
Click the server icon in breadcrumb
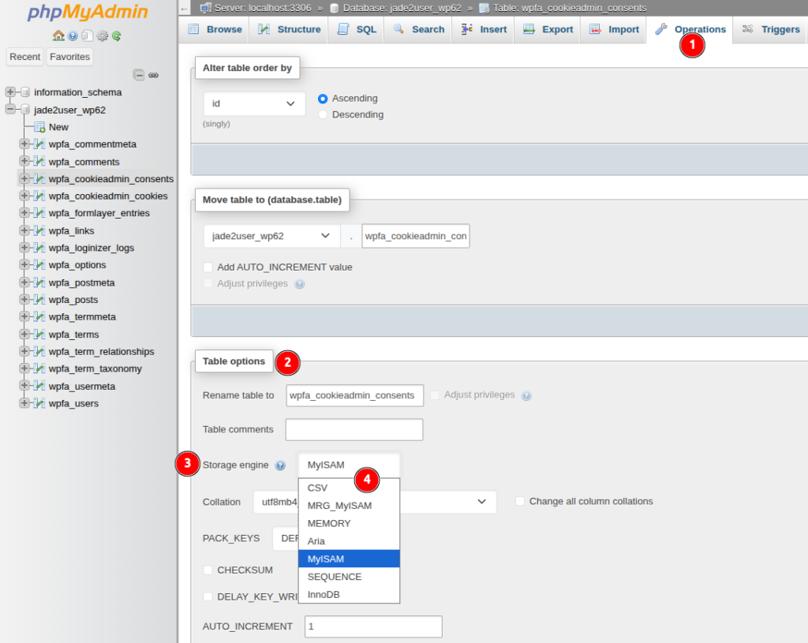[206, 8]
